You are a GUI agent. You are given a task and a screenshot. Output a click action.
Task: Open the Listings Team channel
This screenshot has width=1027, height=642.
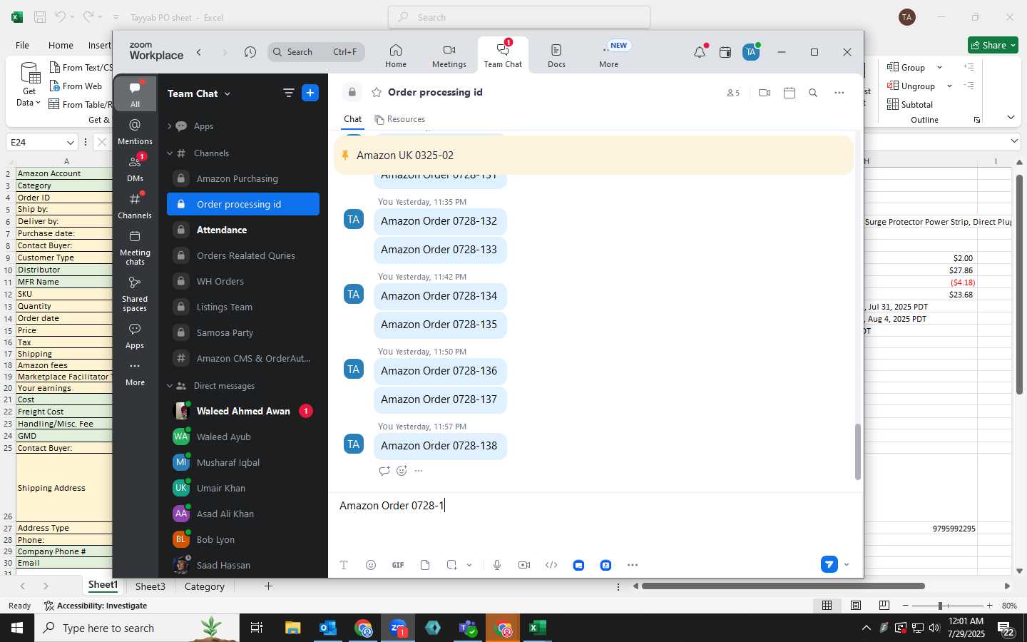click(x=243, y=307)
